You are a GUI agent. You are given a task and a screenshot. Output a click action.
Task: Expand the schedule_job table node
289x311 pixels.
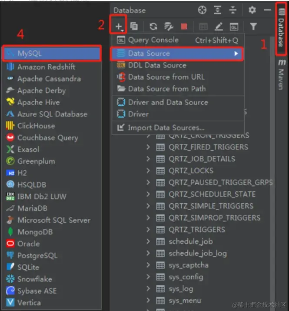tap(148, 241)
